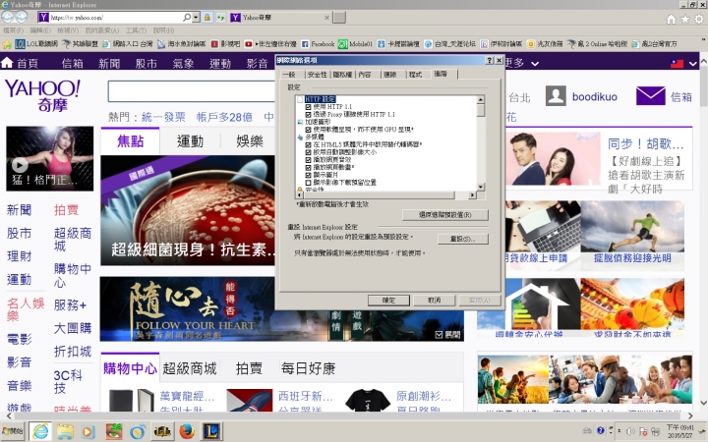Switch to the 隱私權 tab
This screenshot has height=442, width=708.
click(x=342, y=75)
